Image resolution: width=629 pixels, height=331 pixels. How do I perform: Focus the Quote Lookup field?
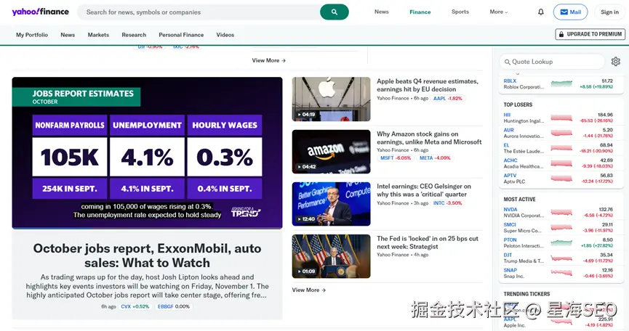coord(552,62)
